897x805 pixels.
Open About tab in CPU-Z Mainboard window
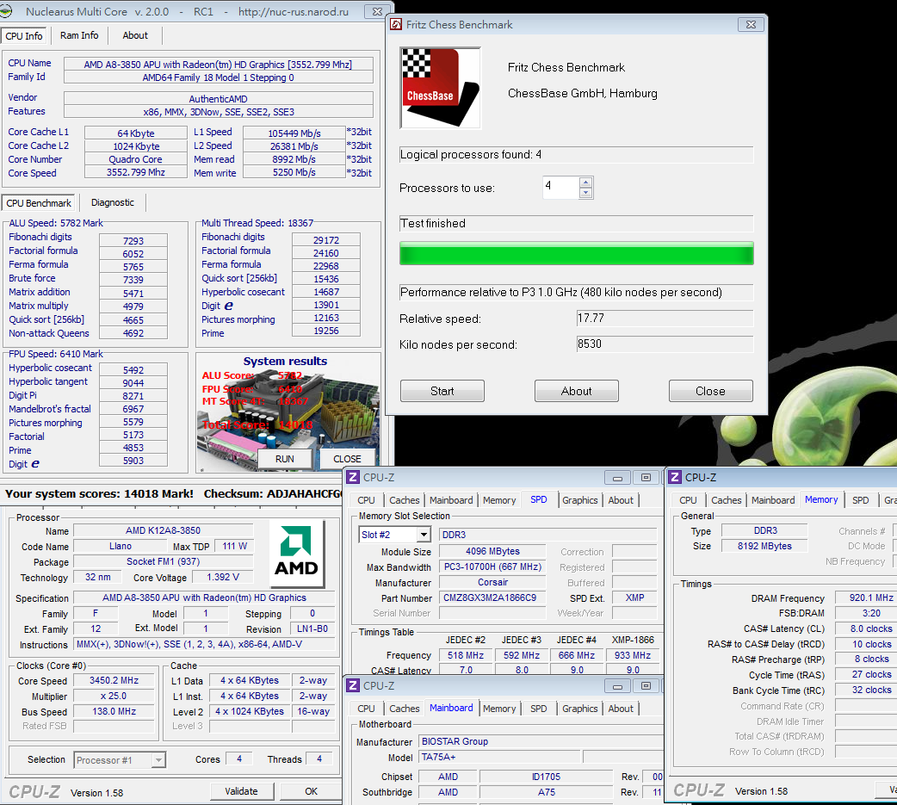tap(620, 709)
